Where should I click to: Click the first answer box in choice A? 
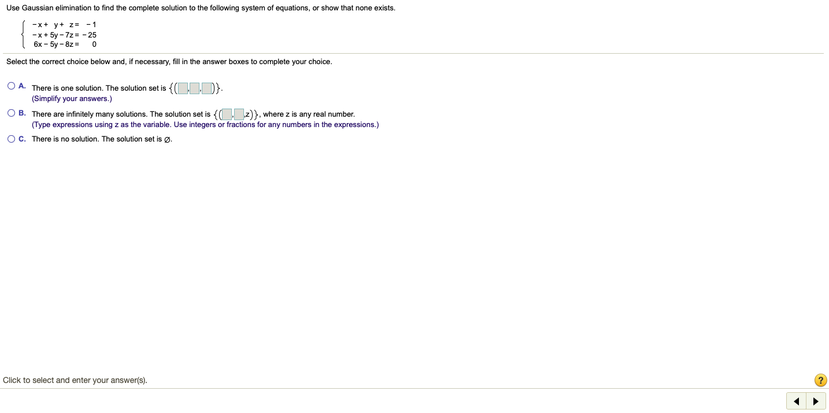click(182, 88)
